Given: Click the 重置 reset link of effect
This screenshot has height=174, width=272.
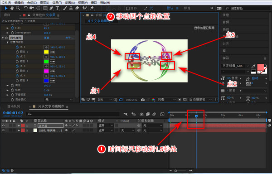Looking at the screenshot, I should coord(47,38).
